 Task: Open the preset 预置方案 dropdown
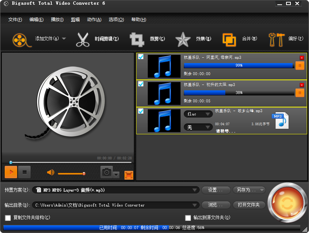195,190
